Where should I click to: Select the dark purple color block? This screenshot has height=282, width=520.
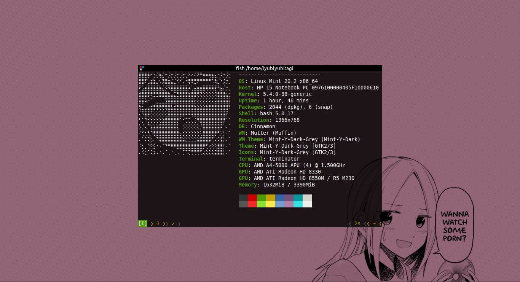[x=289, y=198]
